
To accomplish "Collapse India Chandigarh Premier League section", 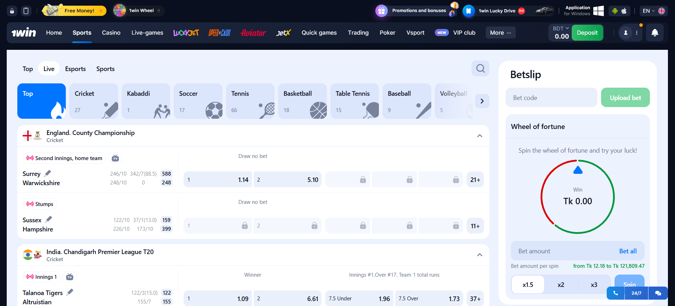I will pyautogui.click(x=480, y=255).
